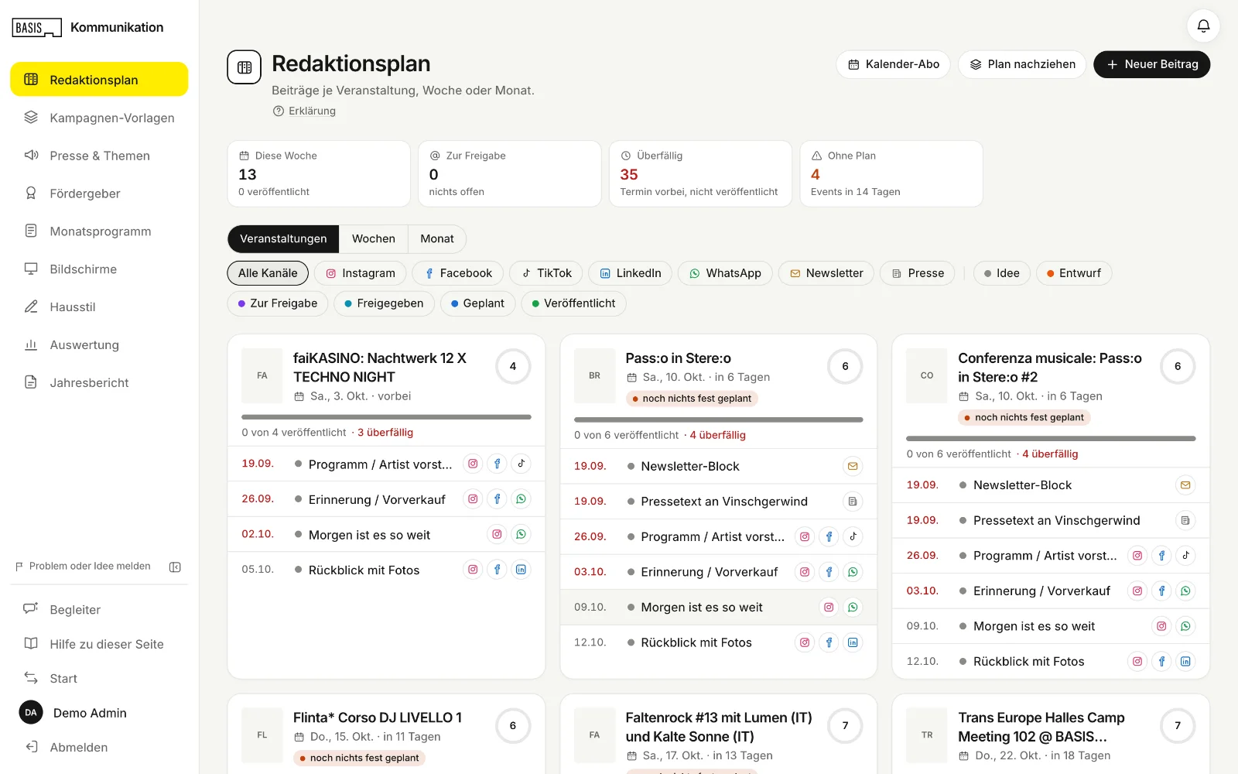Filter by Zur Freigabe status
The height and width of the screenshot is (774, 1238).
278,303
